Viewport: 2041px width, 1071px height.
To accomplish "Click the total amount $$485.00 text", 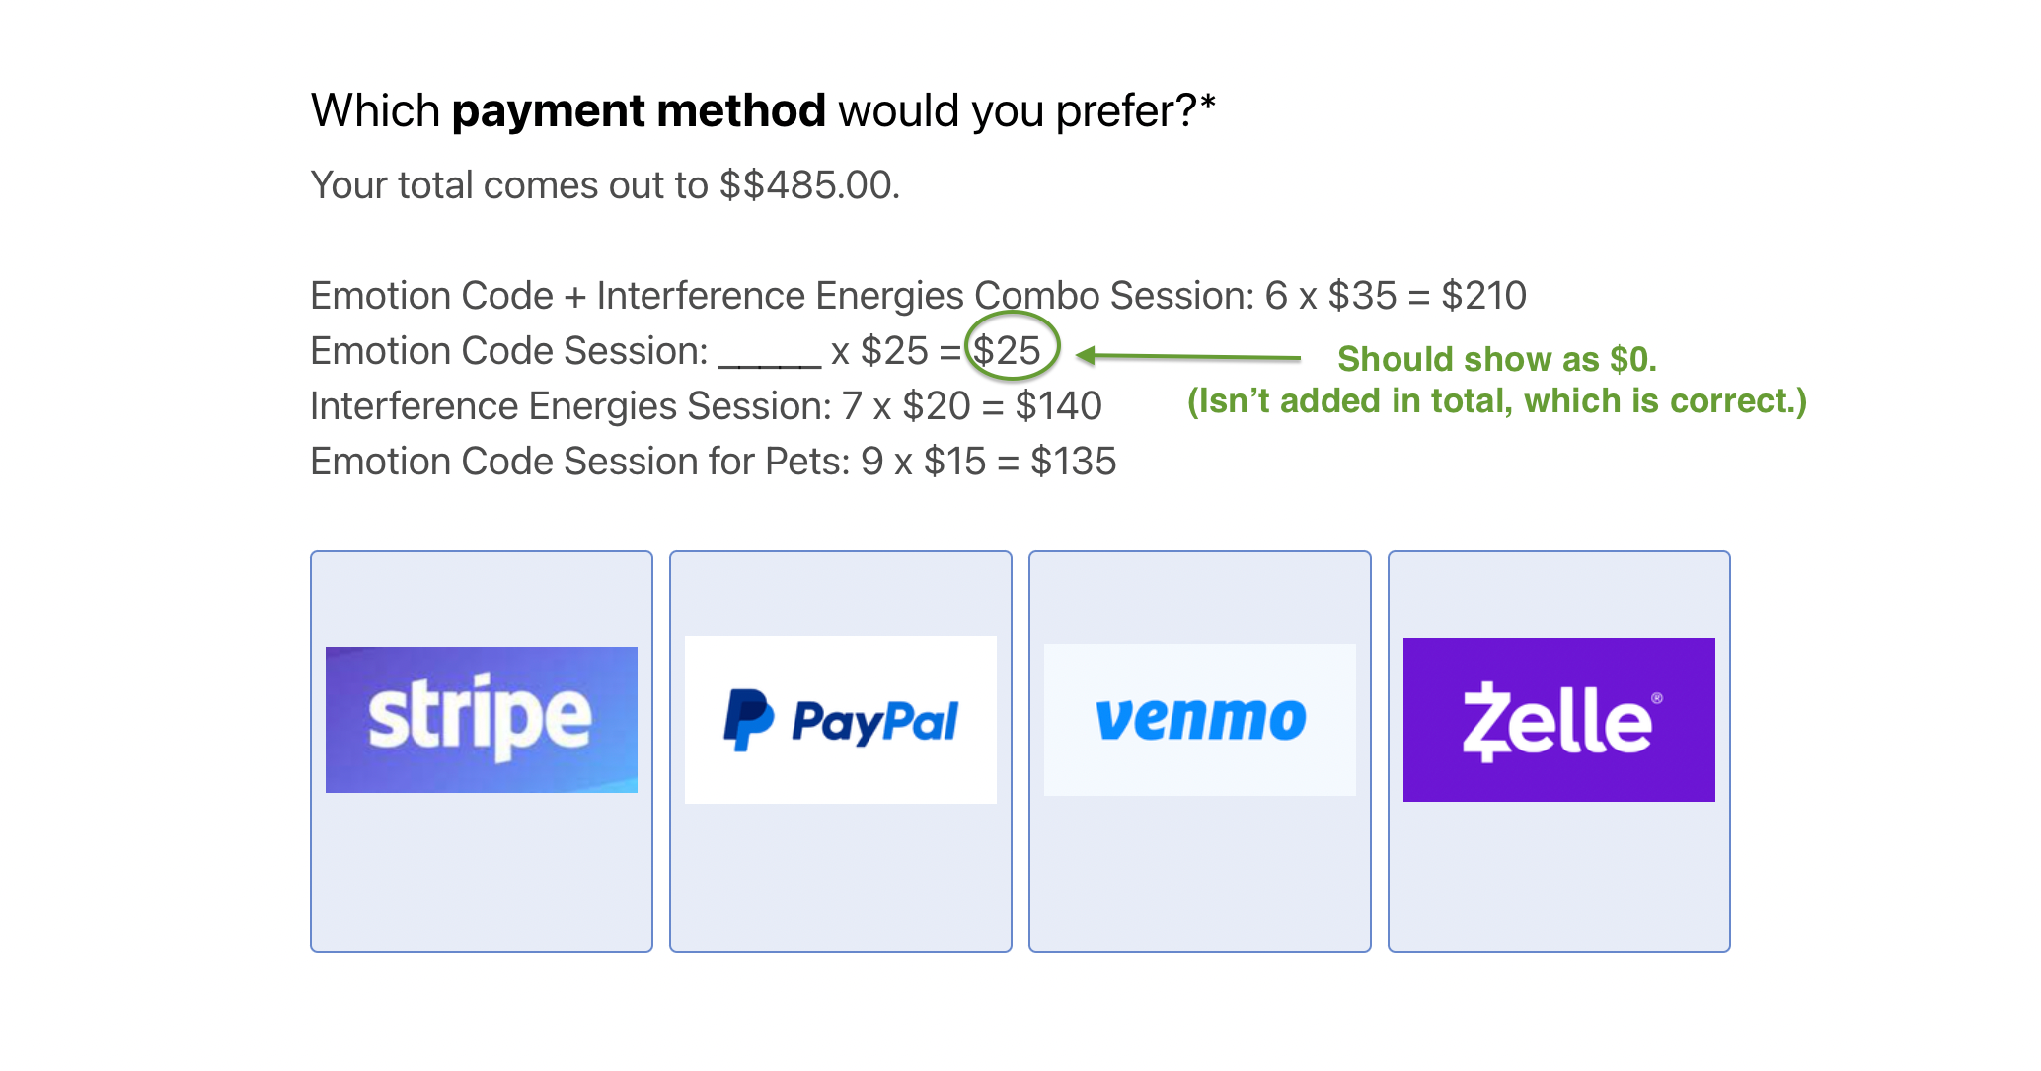I will coord(808,185).
